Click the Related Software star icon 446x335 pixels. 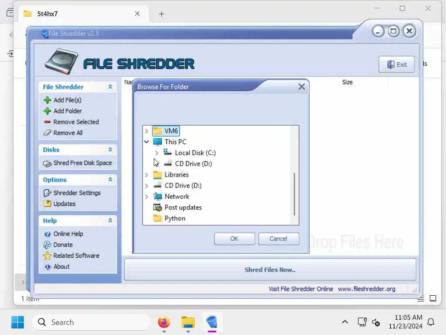[x=47, y=256]
